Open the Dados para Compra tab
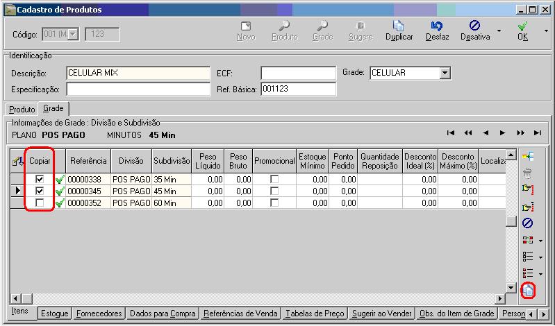Viewport: 555px width, 326px height. coord(163,314)
